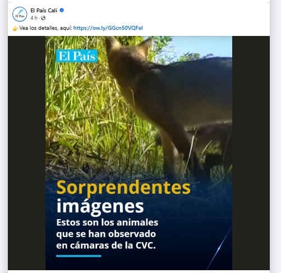Click the left black letterbox area
Screen dimensions: 281x273
point(26,153)
